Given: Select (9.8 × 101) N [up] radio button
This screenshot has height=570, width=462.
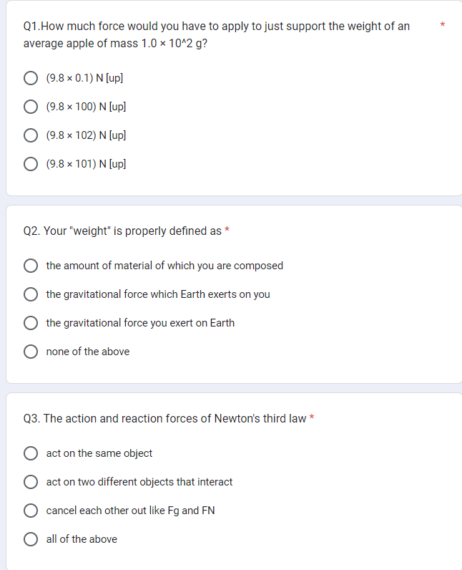Looking at the screenshot, I should pos(31,164).
